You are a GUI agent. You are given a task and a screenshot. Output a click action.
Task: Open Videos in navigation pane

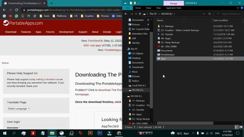coord(135,81)
